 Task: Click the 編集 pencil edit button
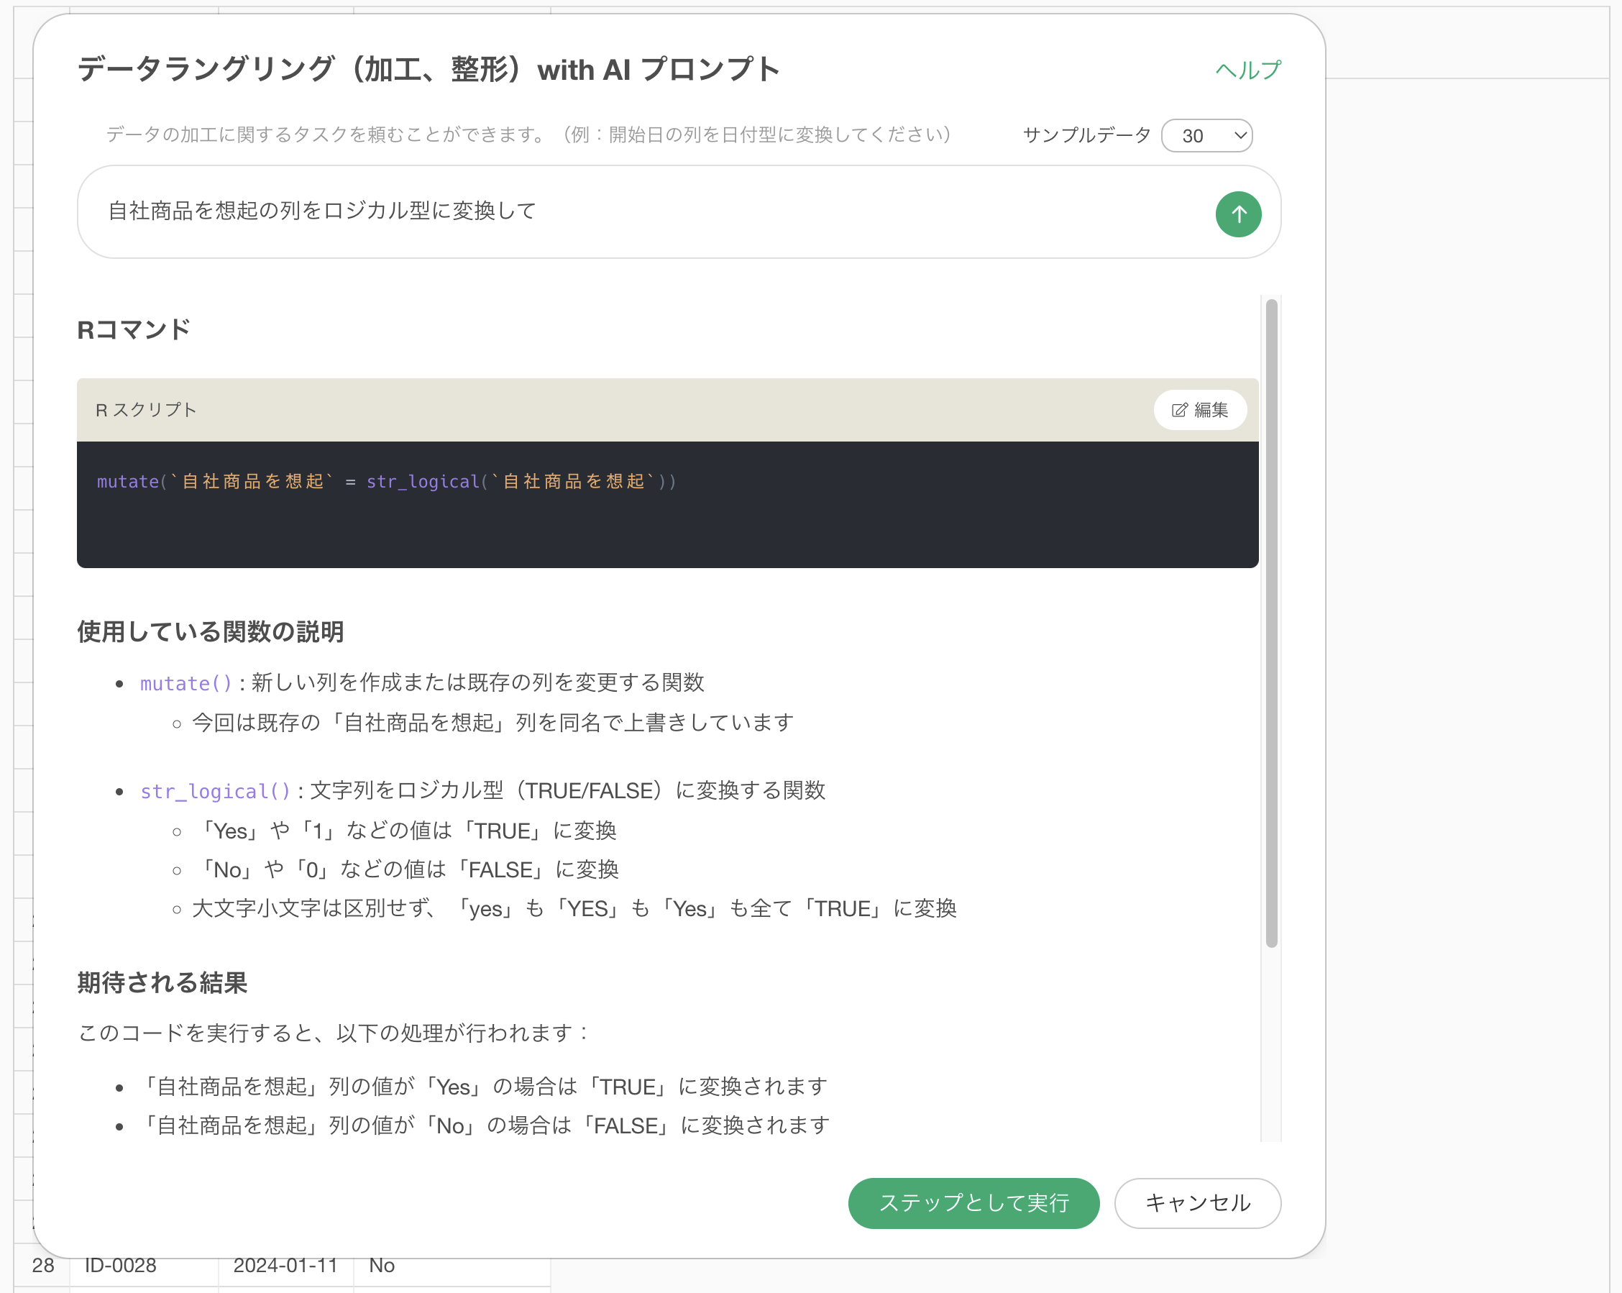1199,409
